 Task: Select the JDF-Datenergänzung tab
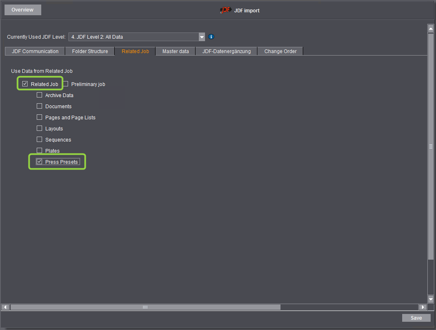226,51
